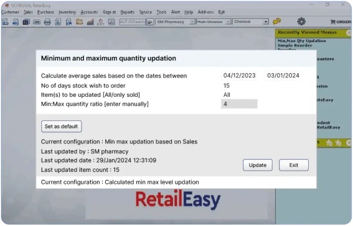The image size is (353, 226).
Task: Open the Inventory menu
Action: click(67, 12)
